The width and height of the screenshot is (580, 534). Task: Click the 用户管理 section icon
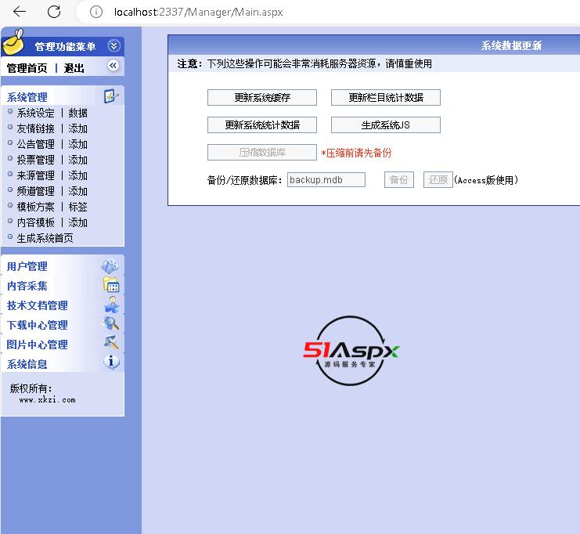[110, 266]
